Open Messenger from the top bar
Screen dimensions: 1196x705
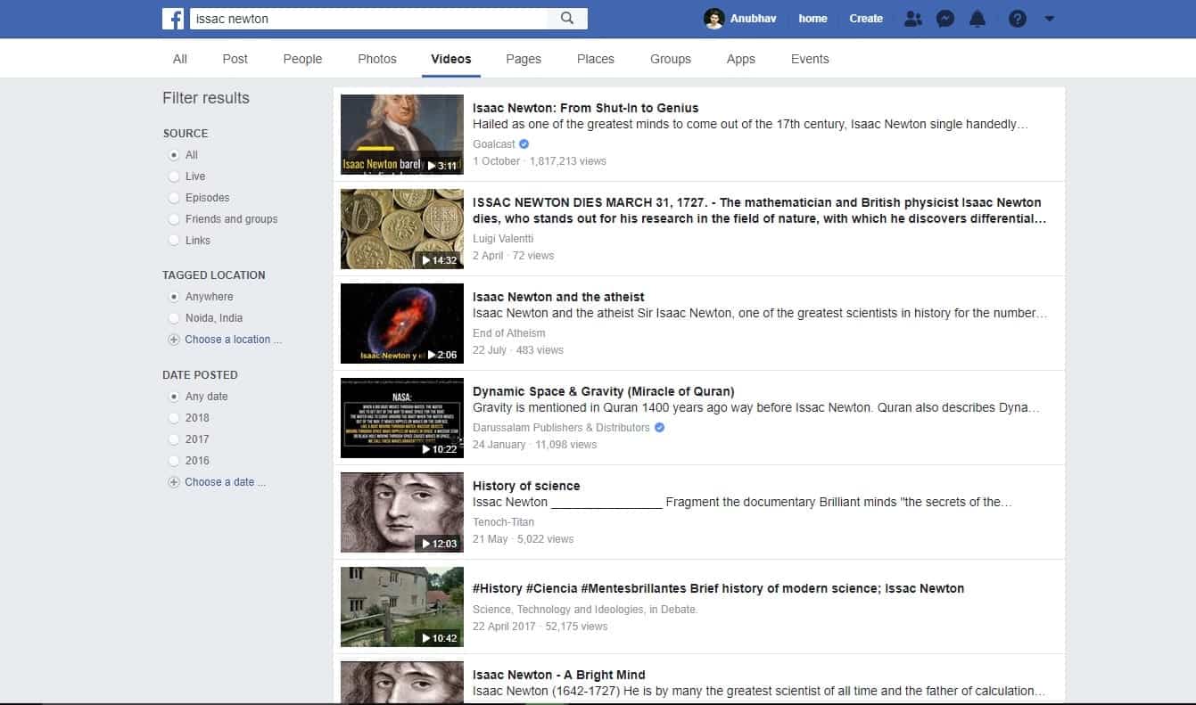click(x=944, y=18)
